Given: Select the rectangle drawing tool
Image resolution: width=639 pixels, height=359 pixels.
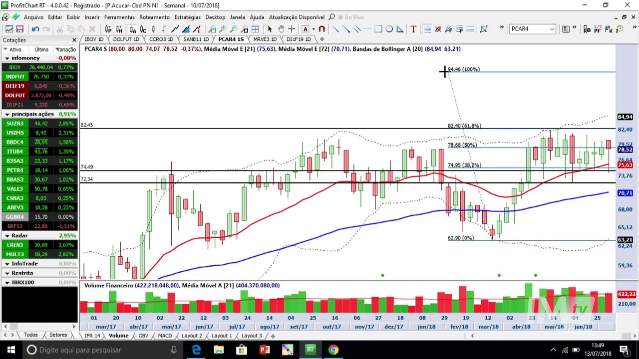Looking at the screenshot, I should (378, 29).
